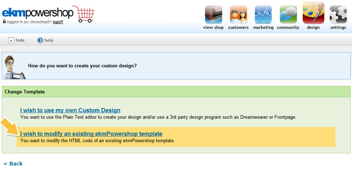
Task: Choose 'modify an existing ekmPowershop template' link
Action: click(91, 134)
